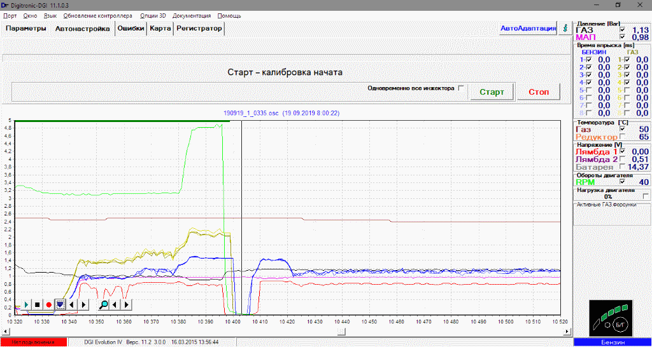Click the horizontal scrollbar thumb below chart
The height and width of the screenshot is (347, 652).
coord(342,331)
